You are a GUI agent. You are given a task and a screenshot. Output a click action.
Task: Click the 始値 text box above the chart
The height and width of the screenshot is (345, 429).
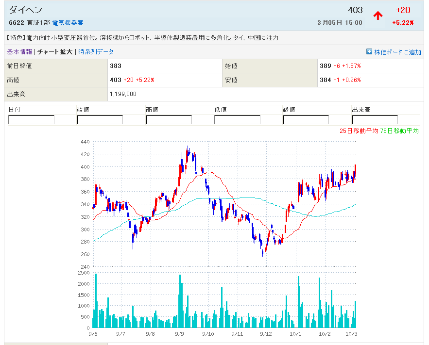100,120
